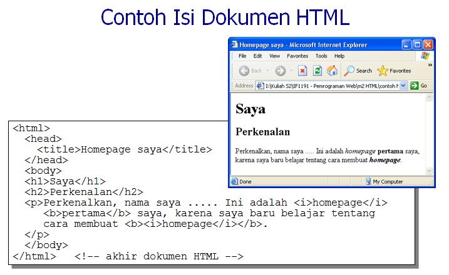
Task: Click the Back arrow icon
Action: pyautogui.click(x=244, y=71)
